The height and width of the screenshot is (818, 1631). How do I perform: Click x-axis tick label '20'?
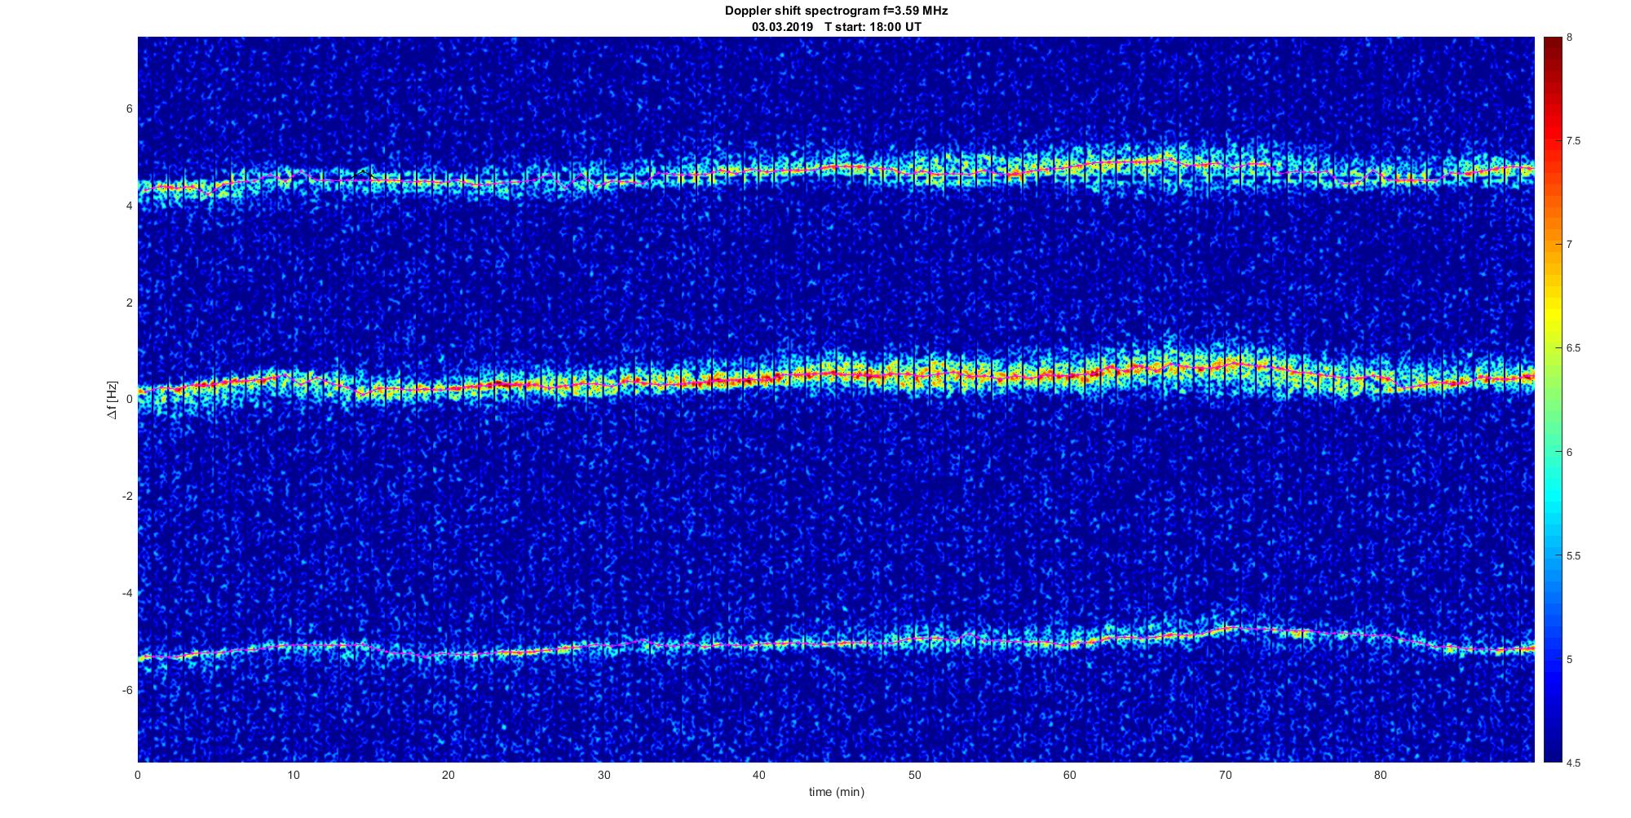click(449, 775)
